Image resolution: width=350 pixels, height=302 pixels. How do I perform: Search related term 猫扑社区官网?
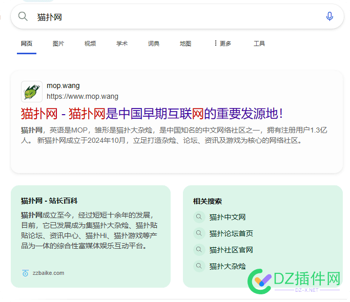click(x=231, y=250)
